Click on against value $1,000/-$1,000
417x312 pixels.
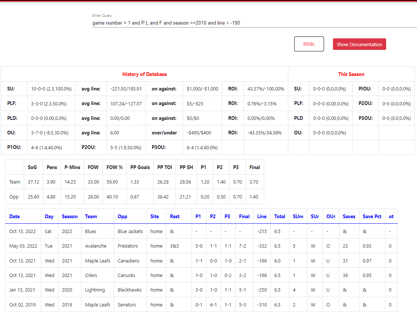202,89
